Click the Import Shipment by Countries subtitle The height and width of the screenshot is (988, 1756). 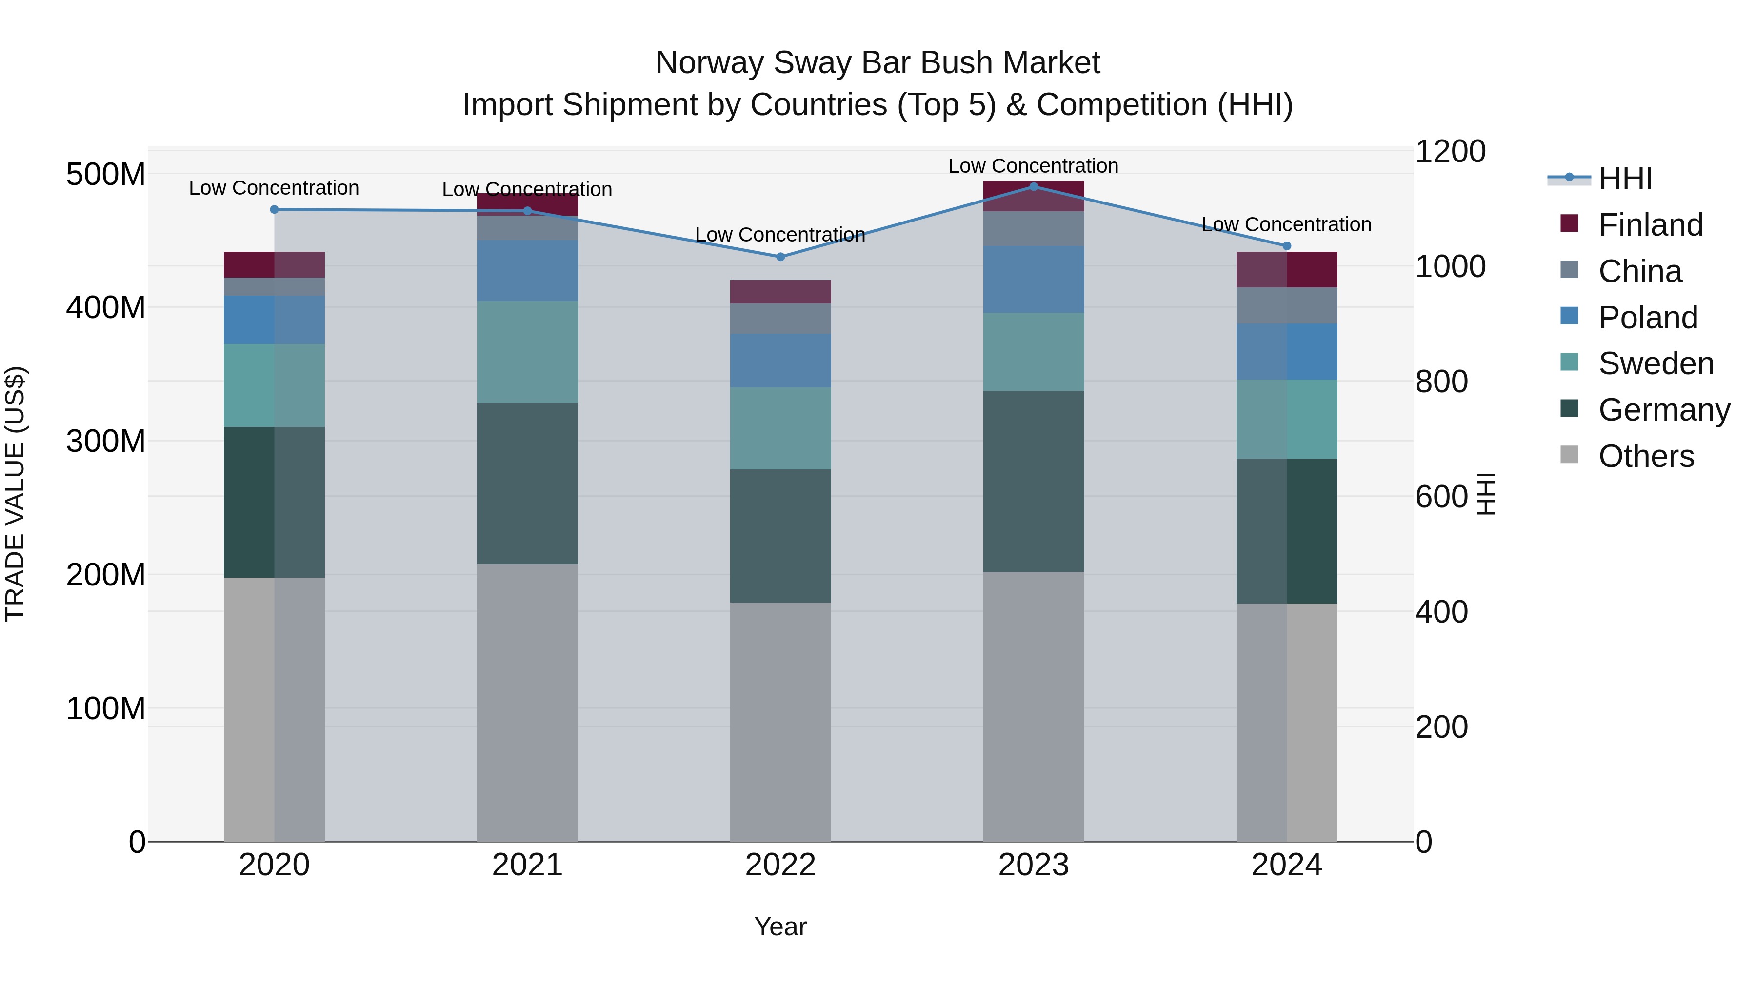878,105
